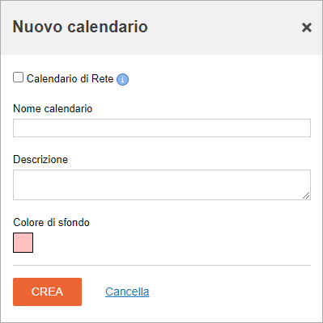Close the Nuovo calendario dialog
323x323 pixels.
[x=307, y=27]
